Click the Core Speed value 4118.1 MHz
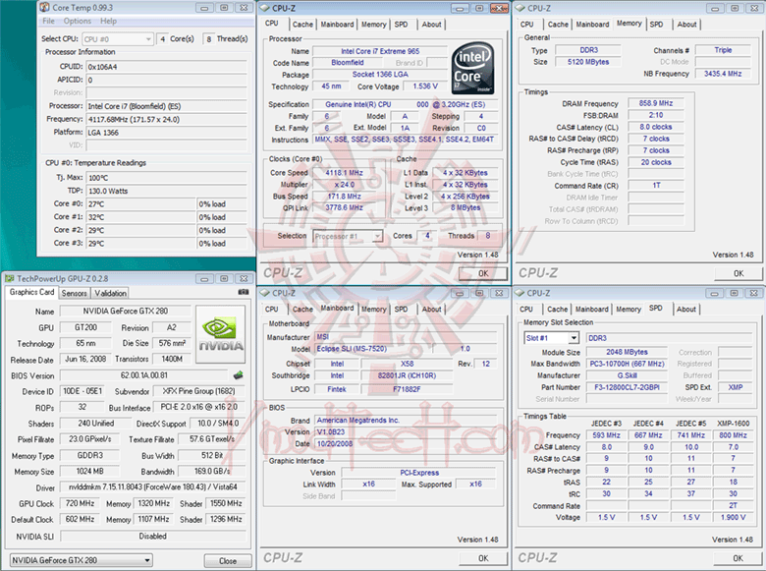This screenshot has height=571, width=766. (345, 173)
